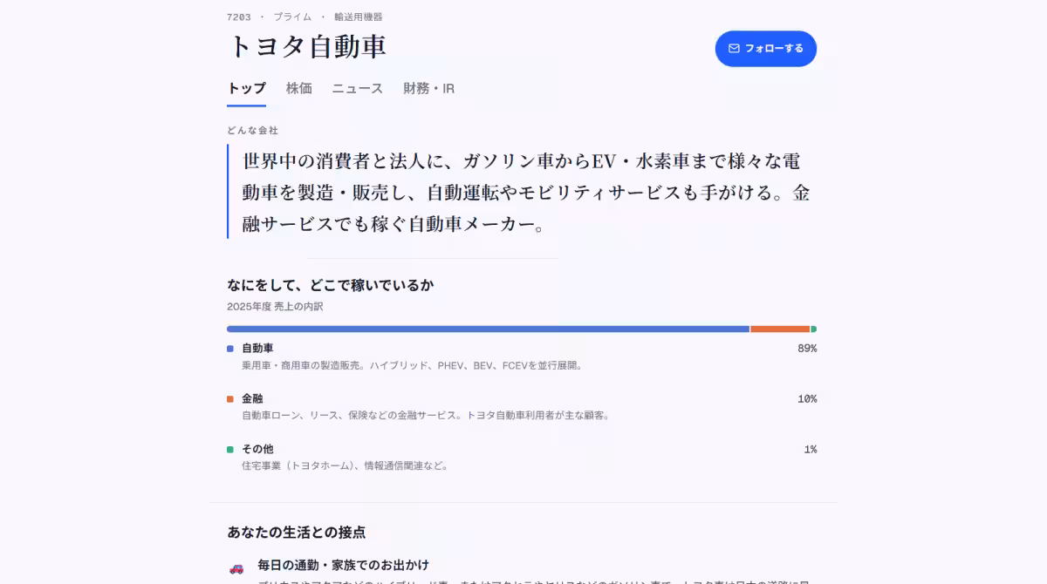
Task: Switch to the 株価 tab
Action: [298, 88]
